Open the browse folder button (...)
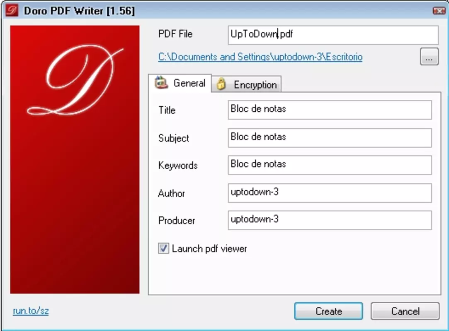 [x=429, y=57]
